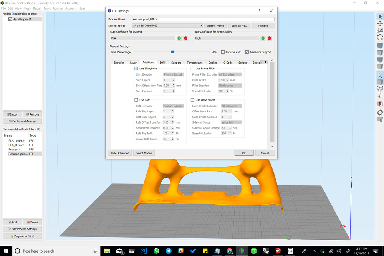Switch to the Layer tab
This screenshot has height=256, width=384.
(133, 63)
